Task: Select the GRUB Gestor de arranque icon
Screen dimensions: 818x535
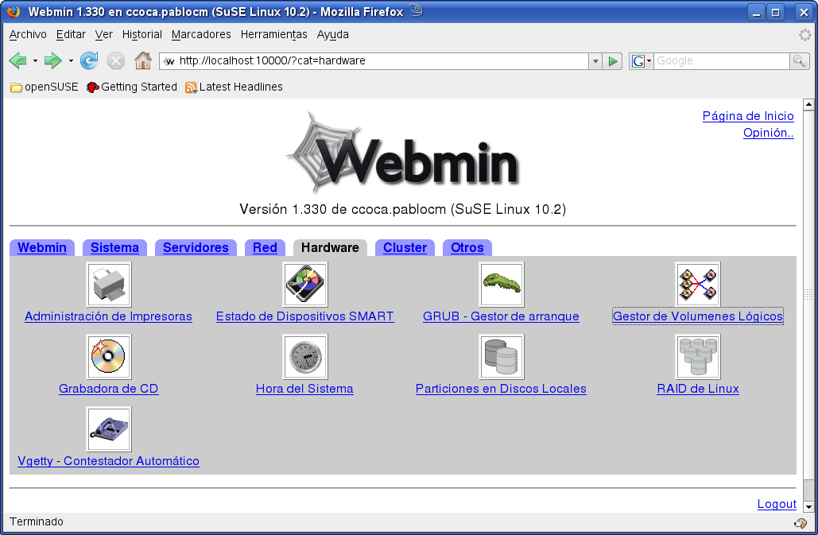Action: point(501,284)
